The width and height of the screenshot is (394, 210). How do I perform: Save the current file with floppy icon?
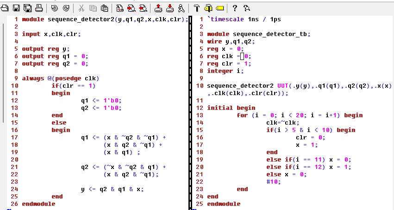tap(16, 7)
